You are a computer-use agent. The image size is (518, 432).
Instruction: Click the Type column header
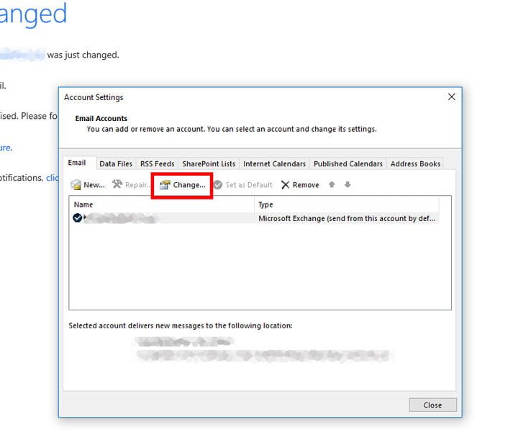(347, 204)
